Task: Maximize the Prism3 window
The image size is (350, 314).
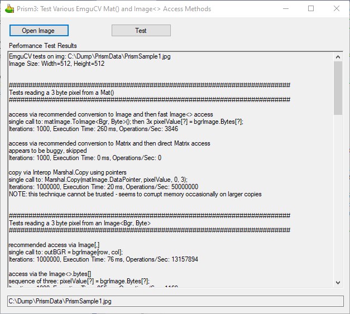Action: coord(311,8)
